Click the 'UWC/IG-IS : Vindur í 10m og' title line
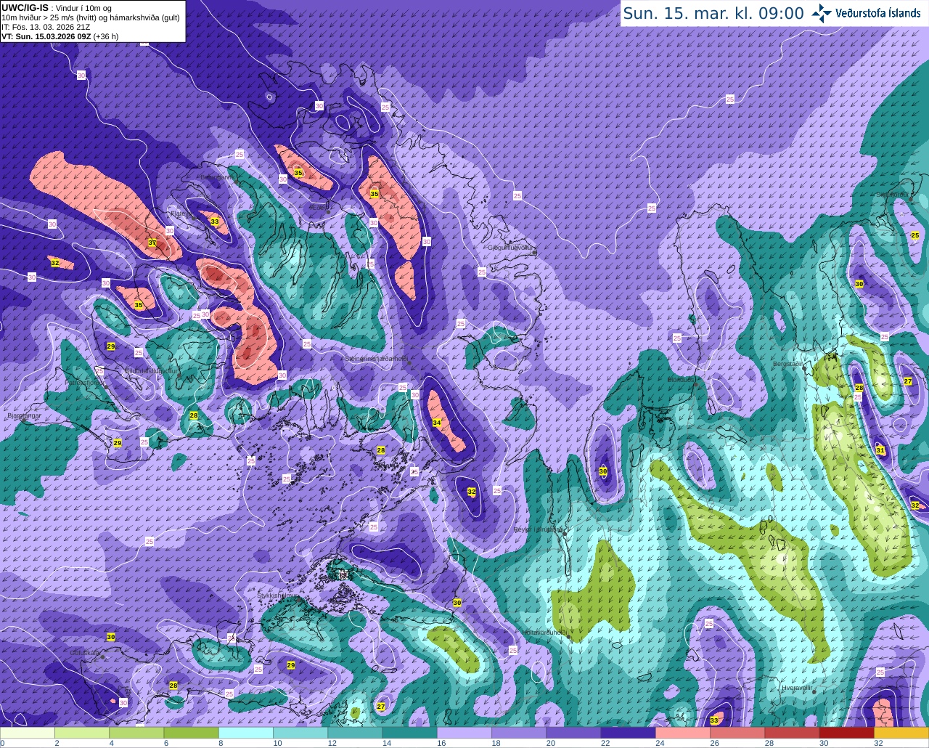This screenshot has width=929, height=748. (56, 7)
